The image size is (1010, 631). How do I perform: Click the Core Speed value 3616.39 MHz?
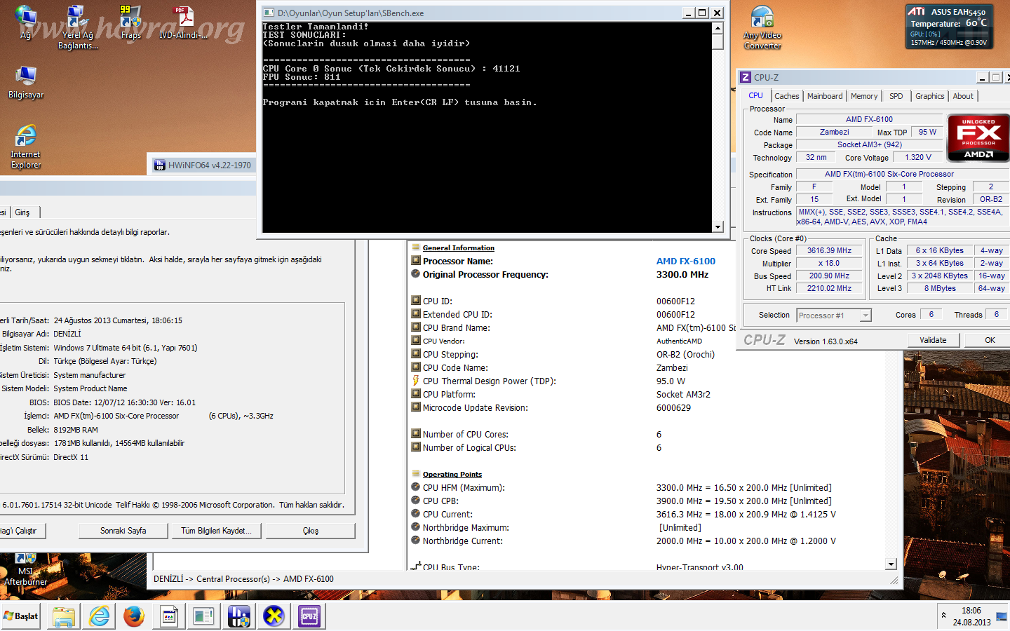(x=828, y=250)
